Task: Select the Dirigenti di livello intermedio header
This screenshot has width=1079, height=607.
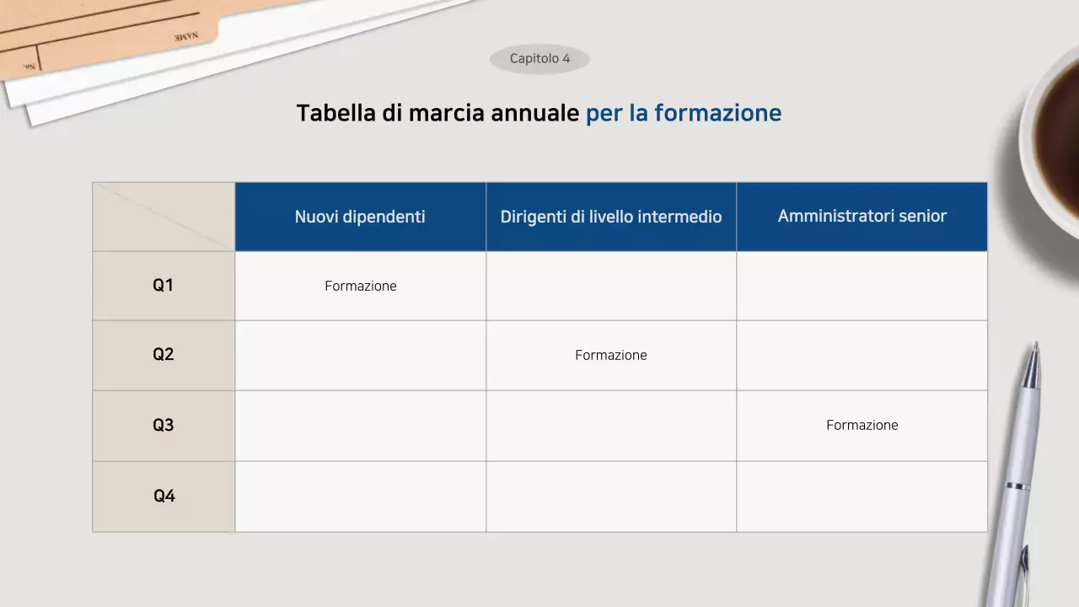Action: [611, 217]
